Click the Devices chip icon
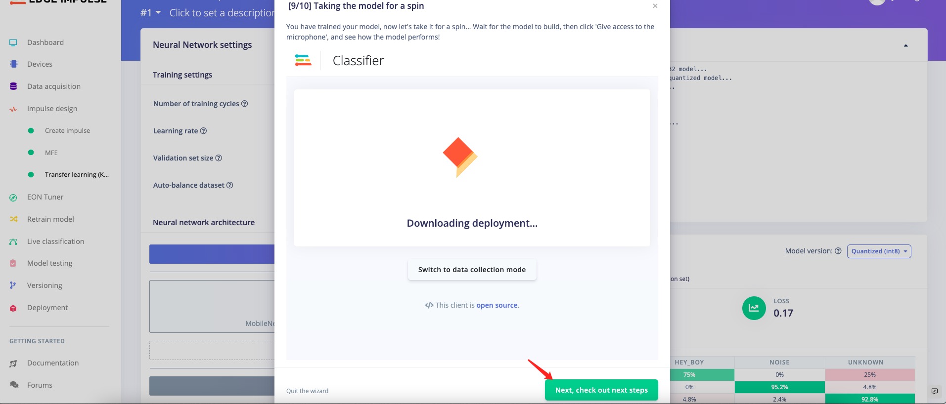The height and width of the screenshot is (404, 946). [13, 64]
